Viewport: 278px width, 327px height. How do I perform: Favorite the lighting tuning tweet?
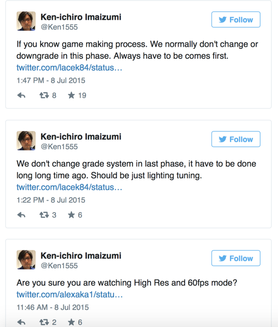point(71,215)
